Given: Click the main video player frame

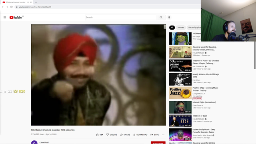Looking at the screenshot, I should 98,75.
